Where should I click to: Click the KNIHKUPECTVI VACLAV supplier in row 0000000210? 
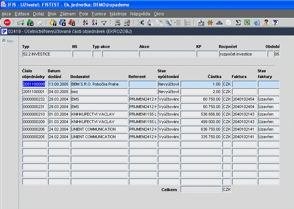99,114
